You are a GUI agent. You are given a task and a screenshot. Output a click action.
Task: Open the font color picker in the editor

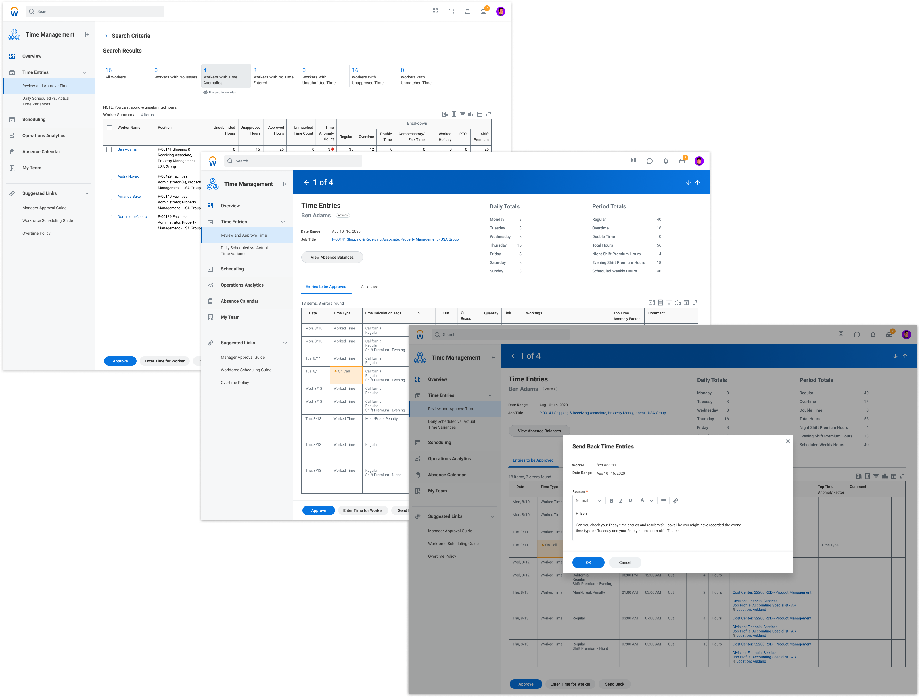click(x=642, y=501)
